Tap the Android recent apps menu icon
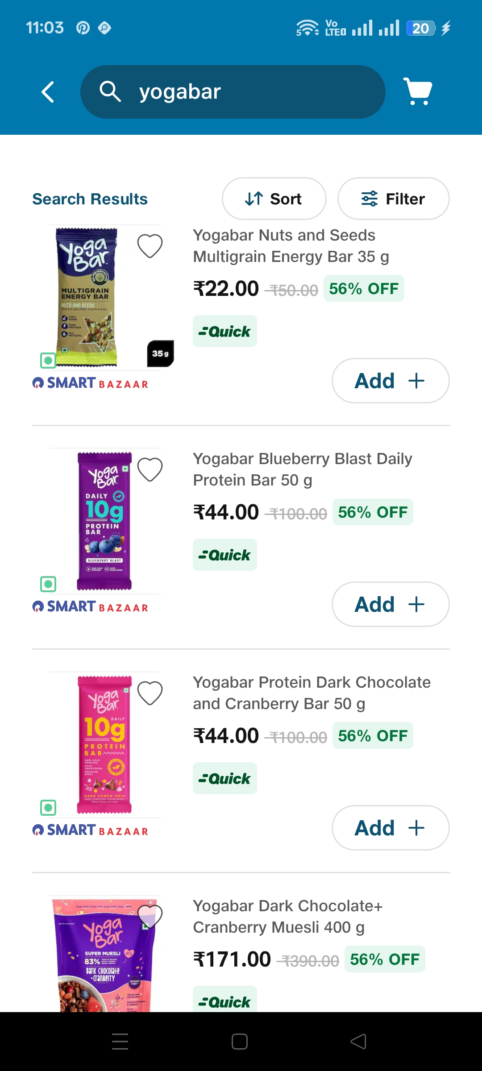 120,1041
